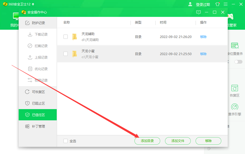Click the 时间 column header
The image size is (245, 154).
163,22
